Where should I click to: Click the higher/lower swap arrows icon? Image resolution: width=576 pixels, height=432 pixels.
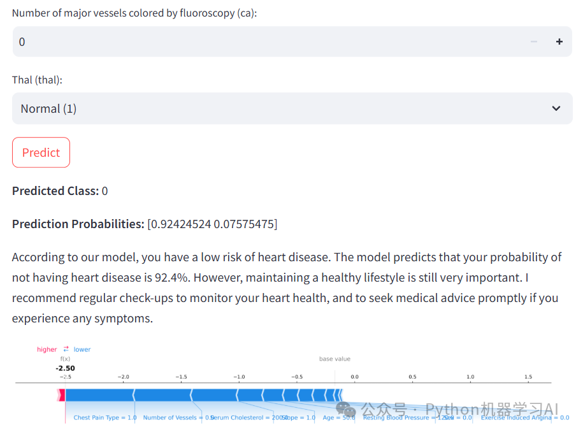66,349
